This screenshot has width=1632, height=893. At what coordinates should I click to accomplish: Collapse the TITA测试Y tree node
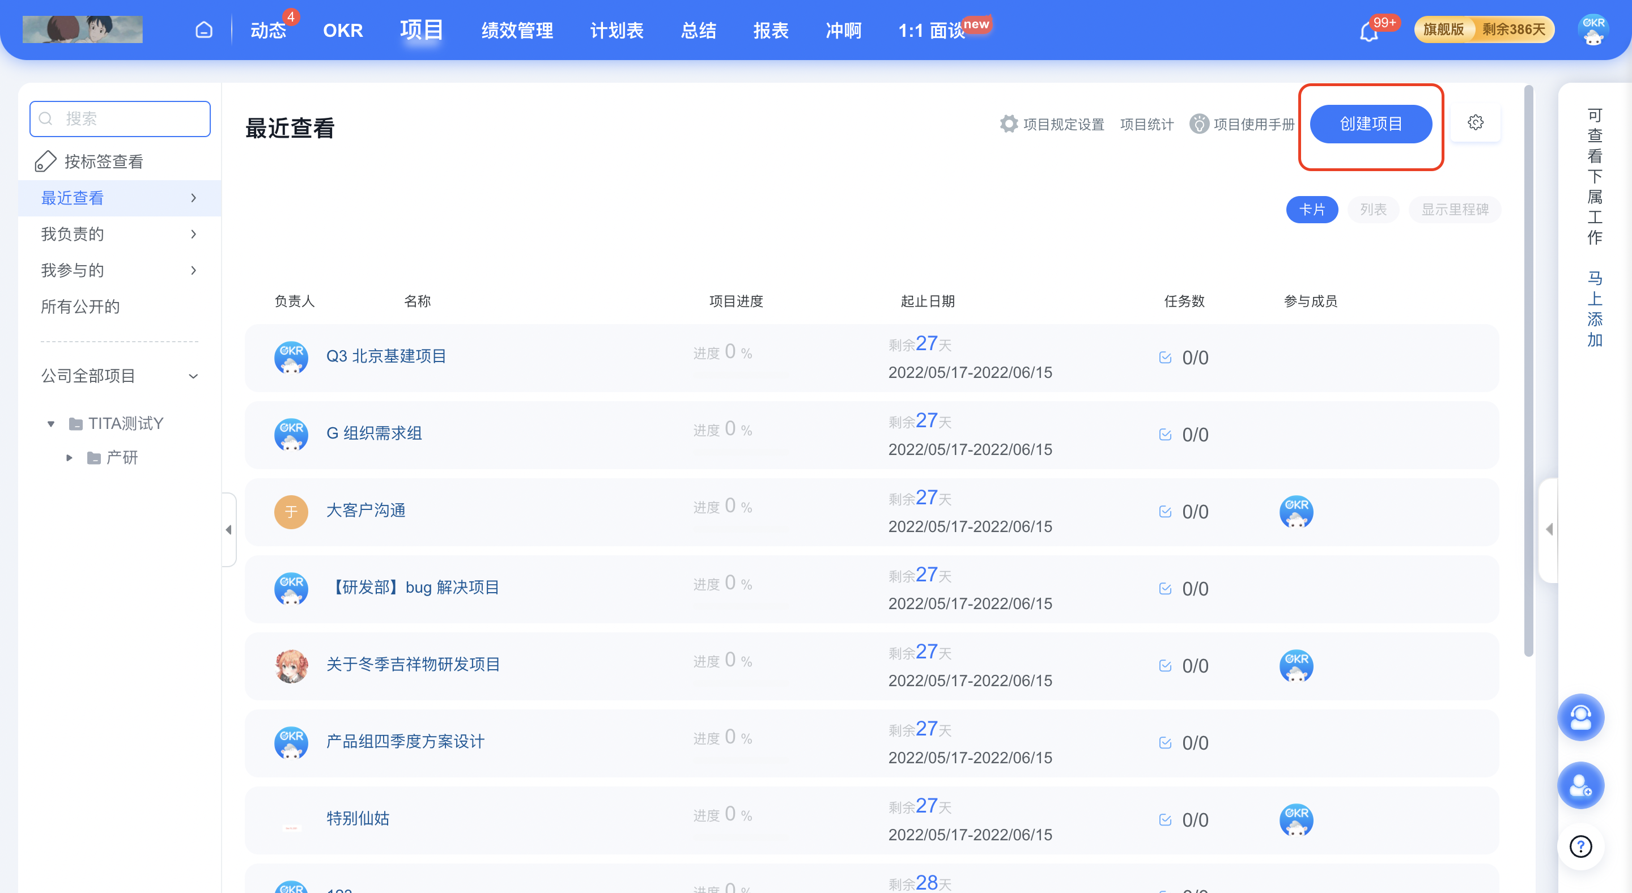(x=50, y=424)
